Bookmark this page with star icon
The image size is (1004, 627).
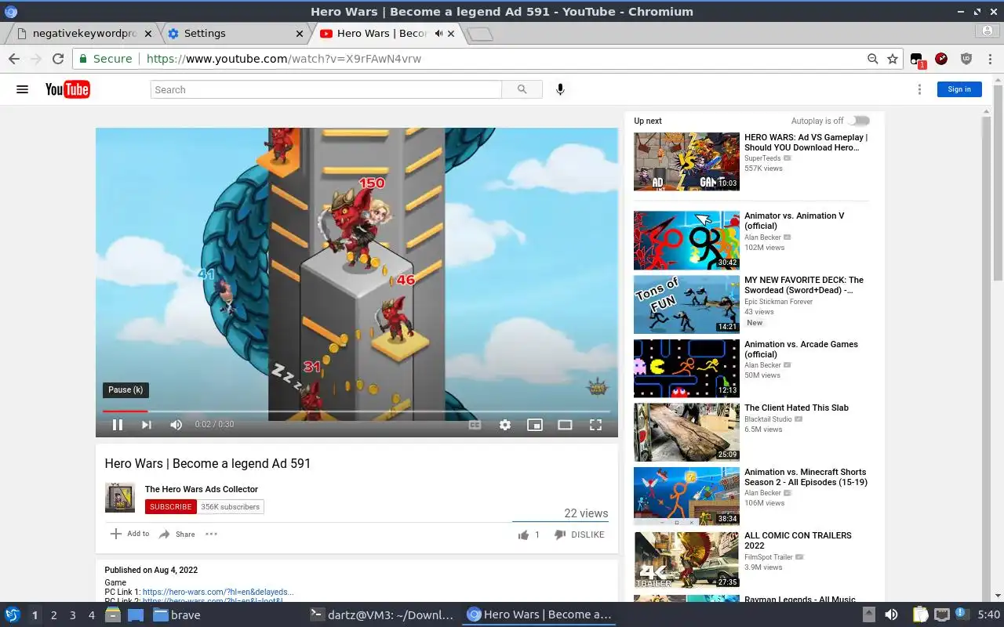893,59
